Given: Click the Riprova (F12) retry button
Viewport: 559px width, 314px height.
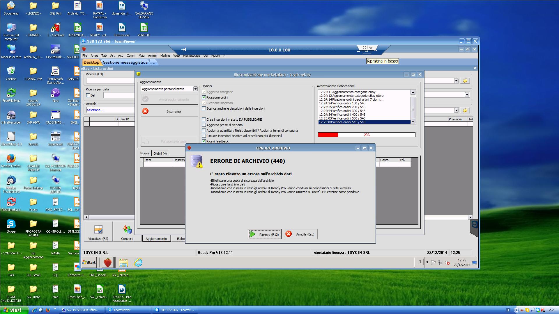Looking at the screenshot, I should 265,234.
